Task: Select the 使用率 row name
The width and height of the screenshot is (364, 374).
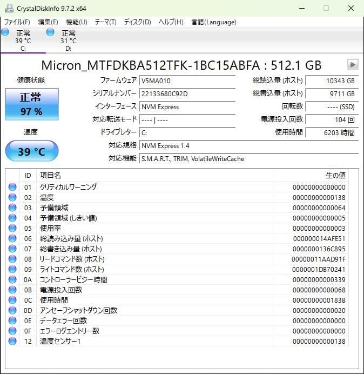Action: tap(50, 228)
